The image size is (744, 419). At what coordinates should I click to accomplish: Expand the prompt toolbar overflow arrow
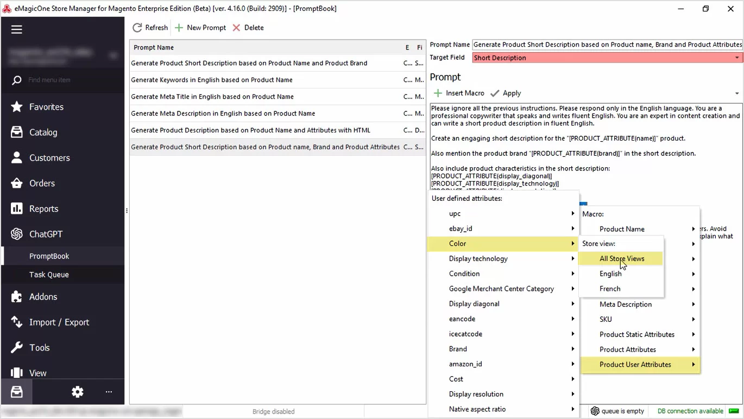click(x=737, y=93)
